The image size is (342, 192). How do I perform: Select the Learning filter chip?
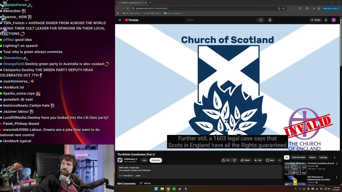click(x=323, y=157)
